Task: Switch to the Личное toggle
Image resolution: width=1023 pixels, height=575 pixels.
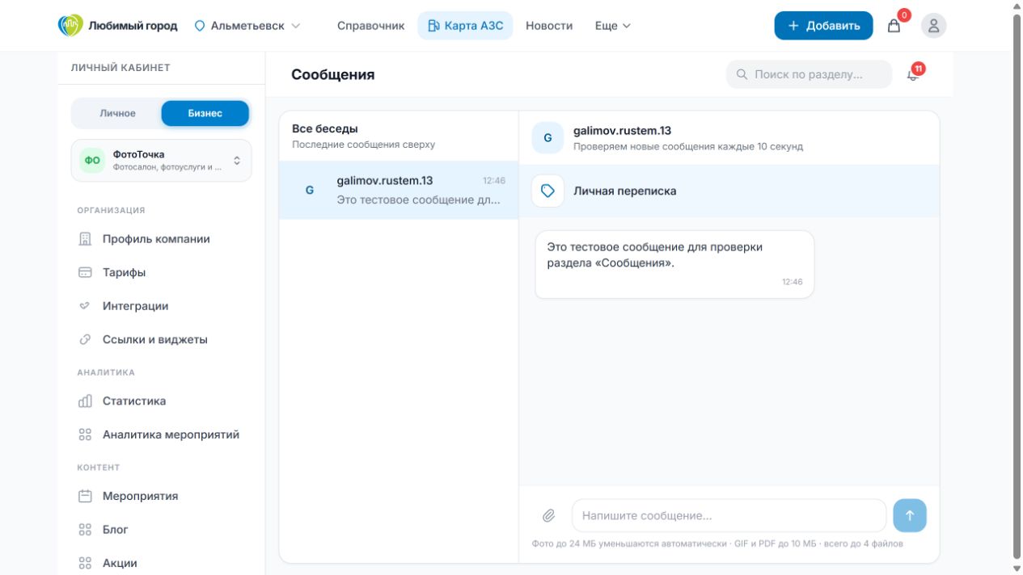Action: 118,113
